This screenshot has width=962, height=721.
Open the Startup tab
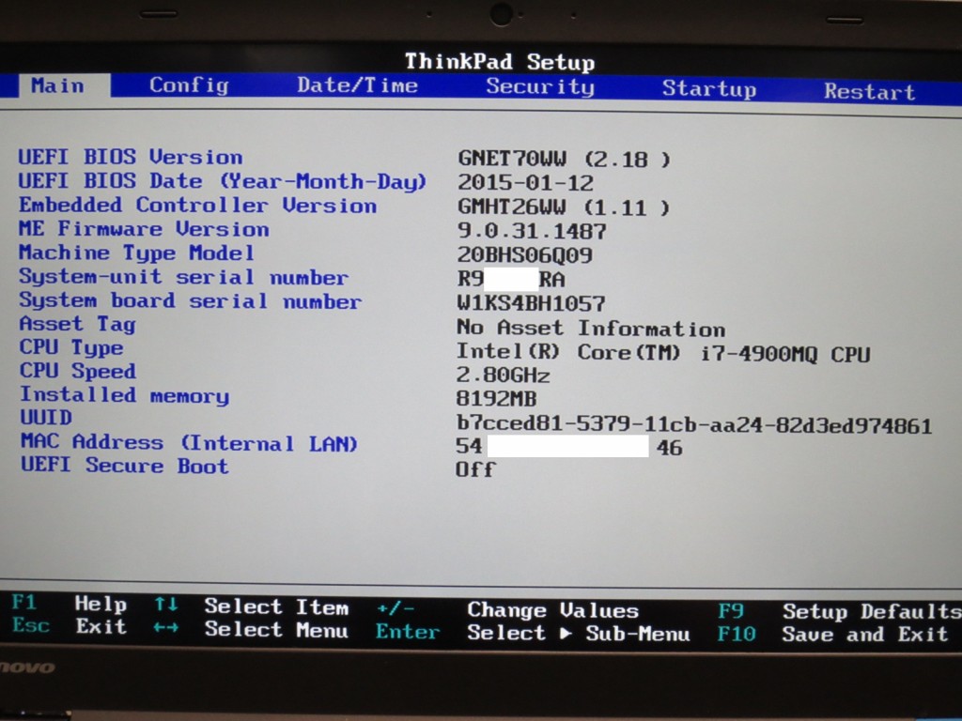click(x=709, y=89)
